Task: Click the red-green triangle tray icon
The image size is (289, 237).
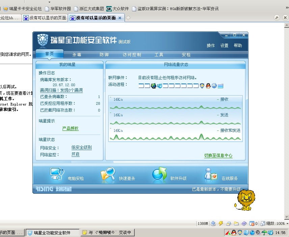Action: click(x=228, y=233)
